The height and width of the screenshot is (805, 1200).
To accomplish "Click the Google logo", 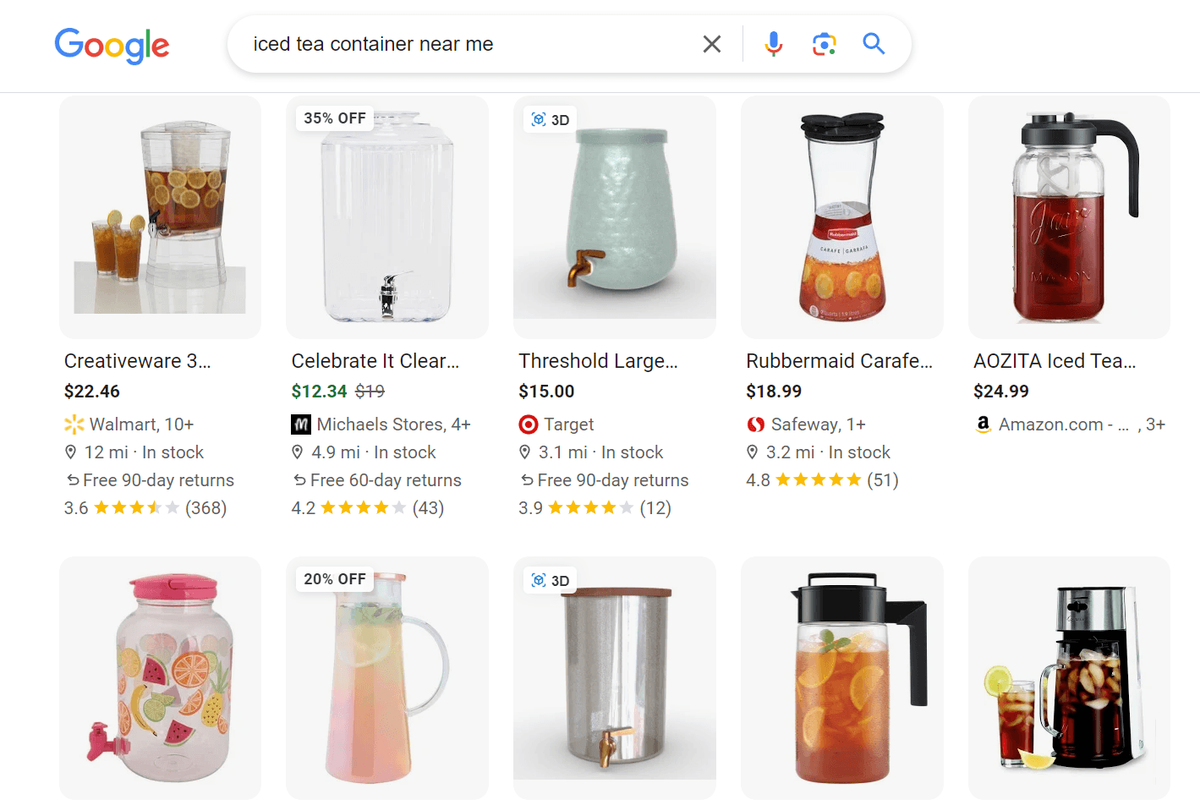I will coord(112,46).
